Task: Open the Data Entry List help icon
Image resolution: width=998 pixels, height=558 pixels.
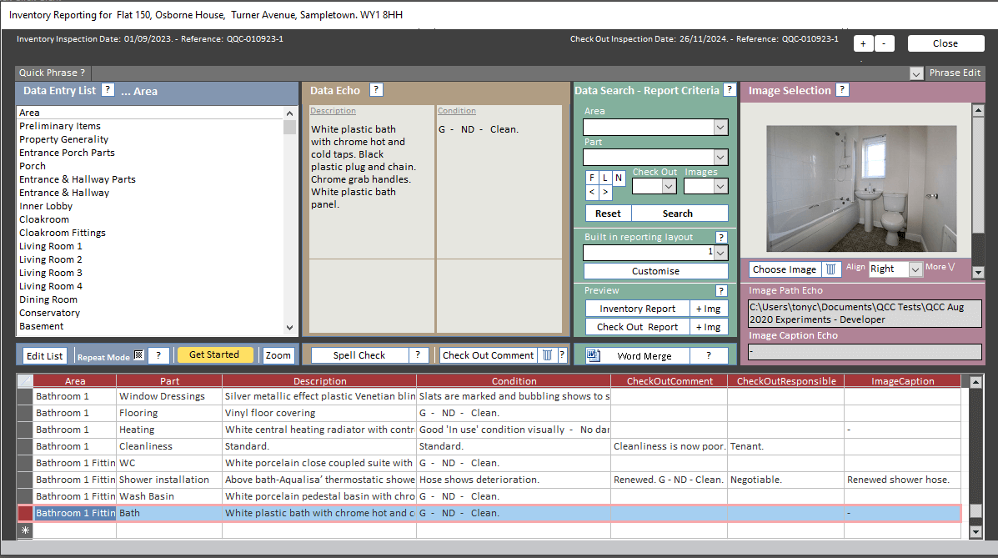Action: coord(108,90)
